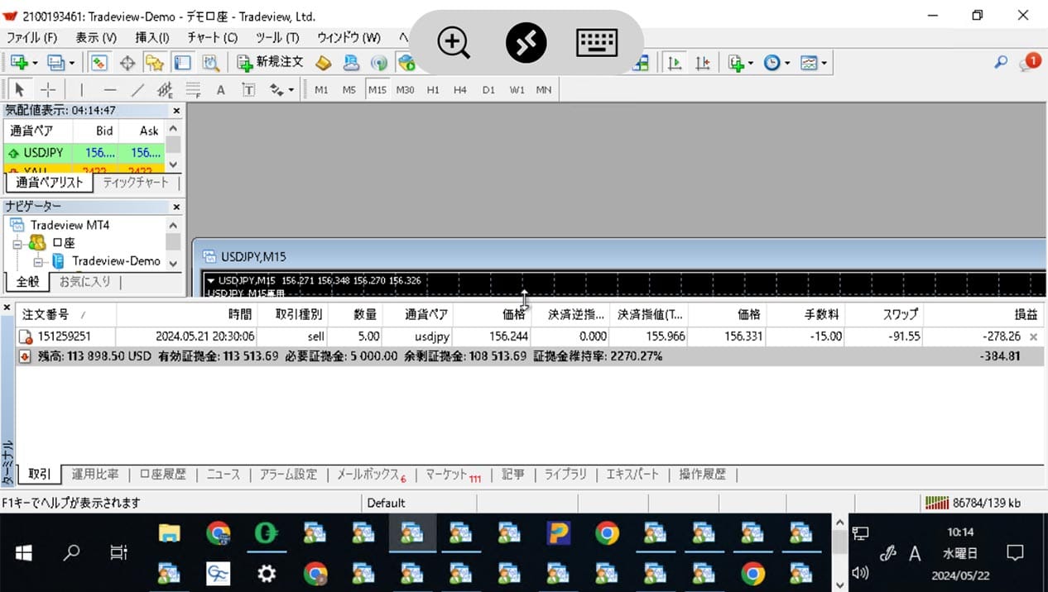
Task: Open the 表示 (V) menu
Action: [96, 37]
